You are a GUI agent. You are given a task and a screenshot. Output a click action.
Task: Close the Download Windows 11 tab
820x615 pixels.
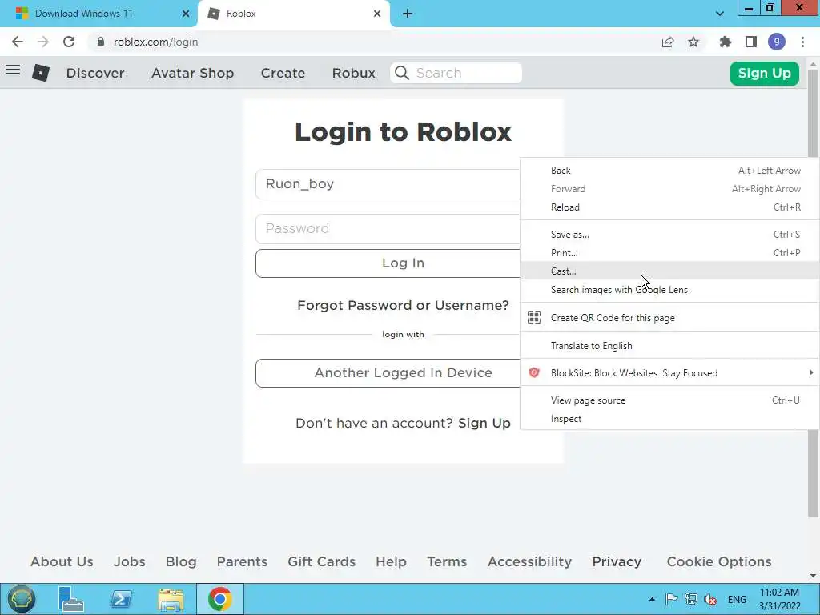[186, 14]
